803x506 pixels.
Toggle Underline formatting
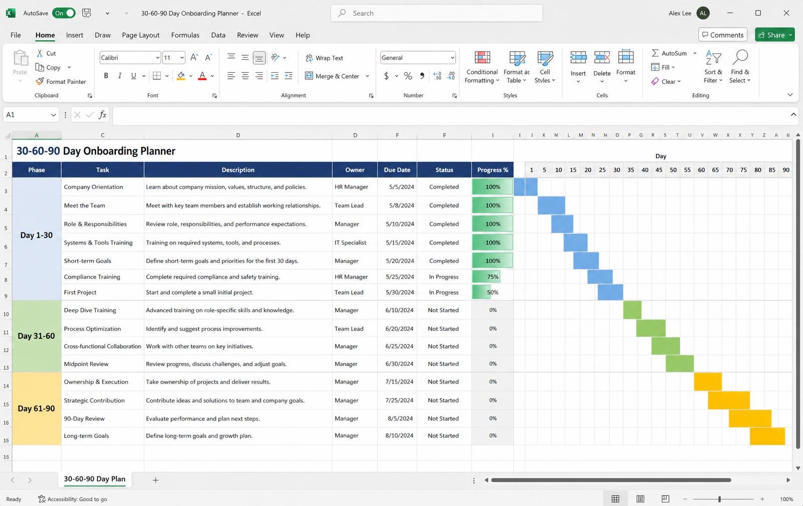(x=133, y=76)
